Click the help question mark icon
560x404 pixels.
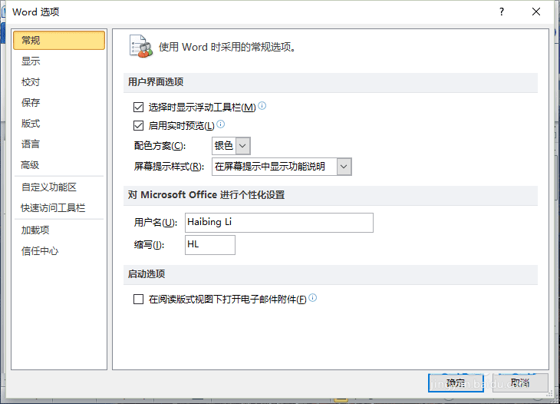click(x=502, y=12)
